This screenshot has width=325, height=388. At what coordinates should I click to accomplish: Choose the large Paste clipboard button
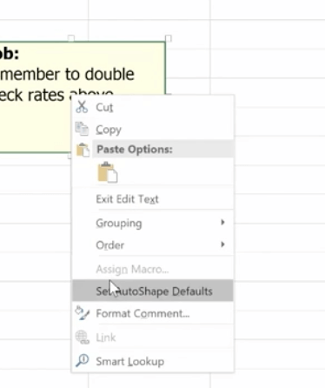pyautogui.click(x=108, y=172)
